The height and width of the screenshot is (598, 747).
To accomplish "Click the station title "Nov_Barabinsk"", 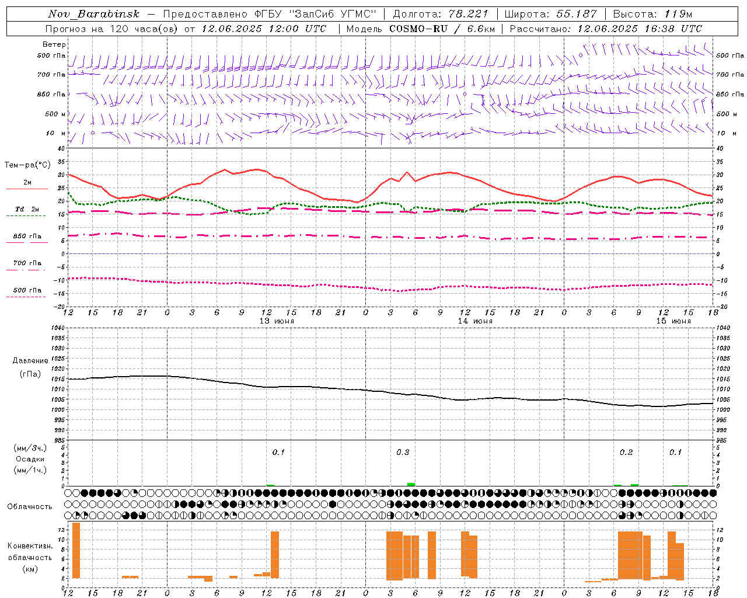I will [94, 14].
